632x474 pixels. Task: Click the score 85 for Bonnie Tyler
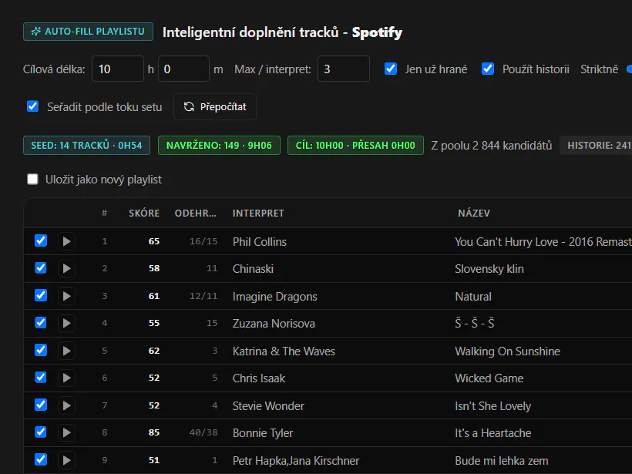pyautogui.click(x=154, y=432)
